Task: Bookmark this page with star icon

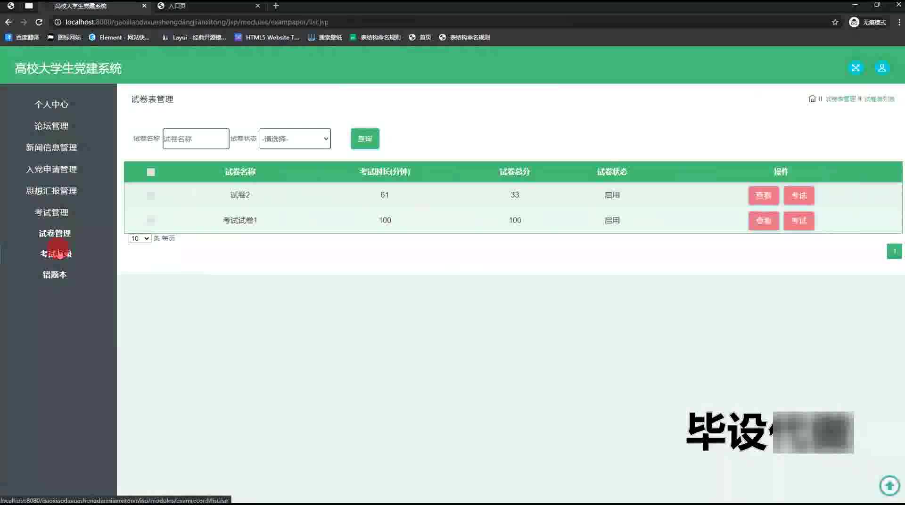Action: coord(835,22)
